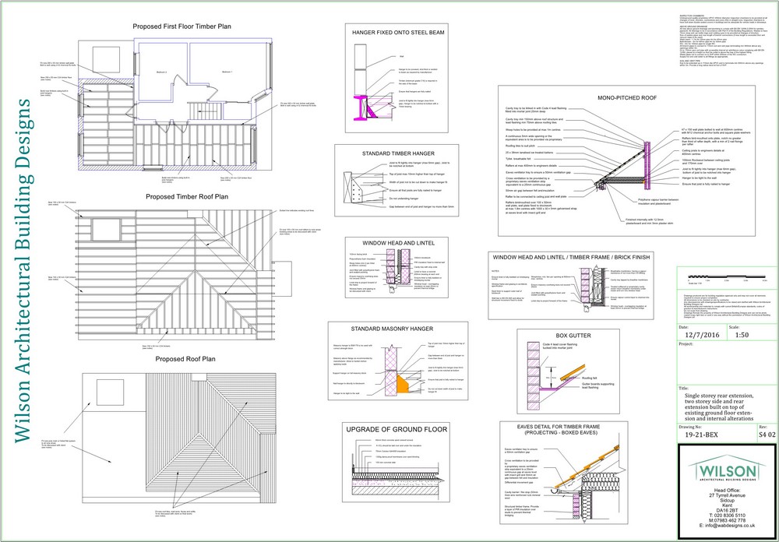Click the 'Head Office:' address line
The image size is (779, 542).
(726, 491)
